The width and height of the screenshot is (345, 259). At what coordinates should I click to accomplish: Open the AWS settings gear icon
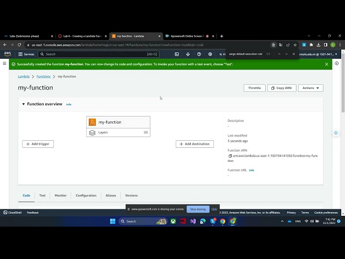[x=210, y=54]
